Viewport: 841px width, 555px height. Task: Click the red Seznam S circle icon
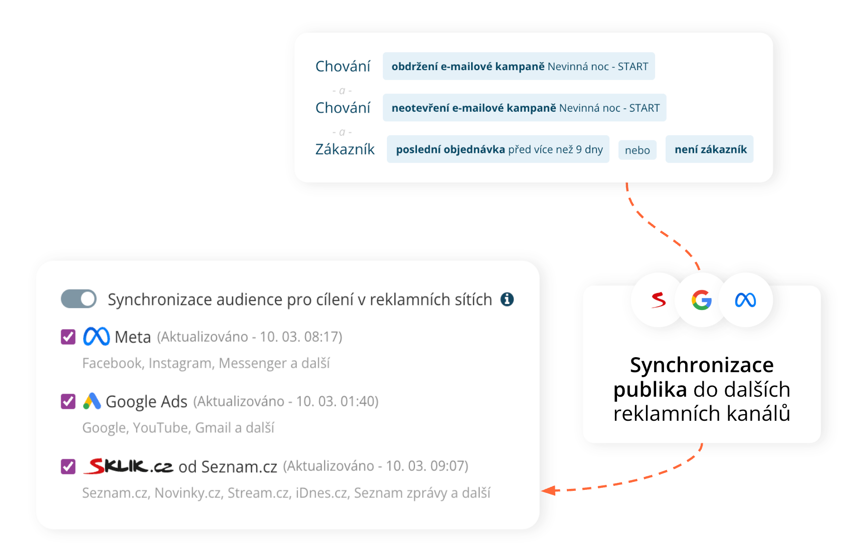(x=658, y=300)
